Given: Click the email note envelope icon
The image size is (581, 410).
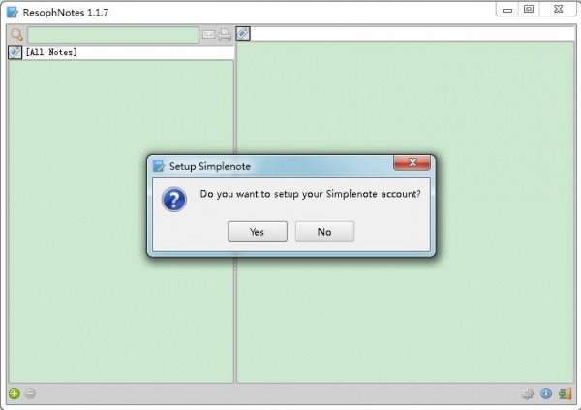Looking at the screenshot, I should (208, 35).
